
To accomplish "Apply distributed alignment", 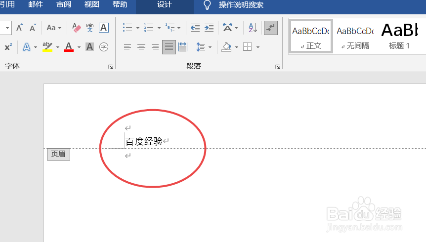I will [183, 47].
